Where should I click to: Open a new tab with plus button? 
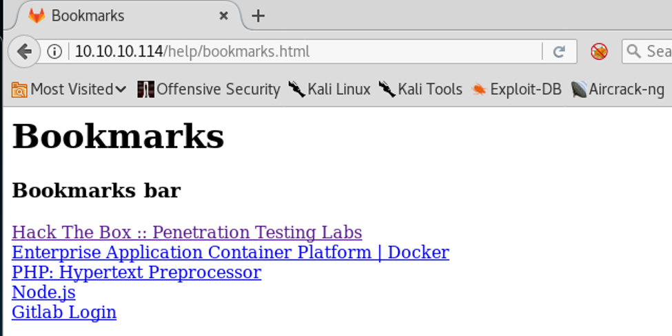coord(258,16)
